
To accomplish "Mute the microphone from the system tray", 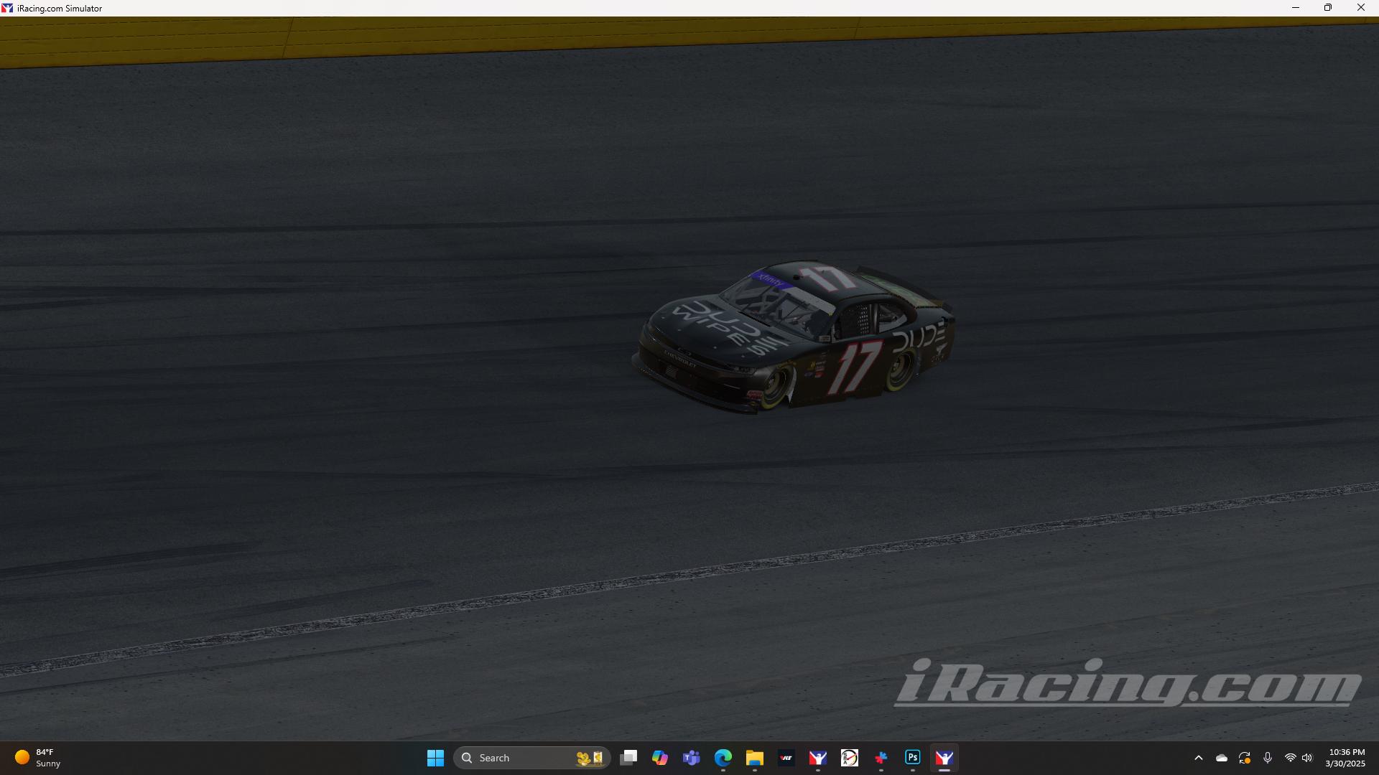I will (1268, 758).
